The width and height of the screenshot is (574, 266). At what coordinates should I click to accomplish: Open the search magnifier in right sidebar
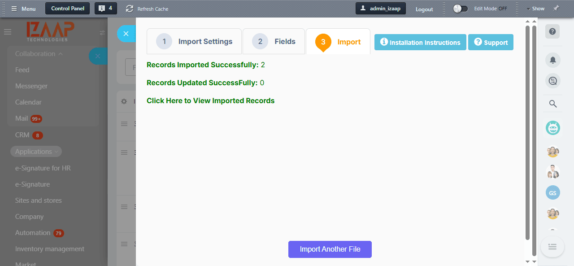point(552,103)
